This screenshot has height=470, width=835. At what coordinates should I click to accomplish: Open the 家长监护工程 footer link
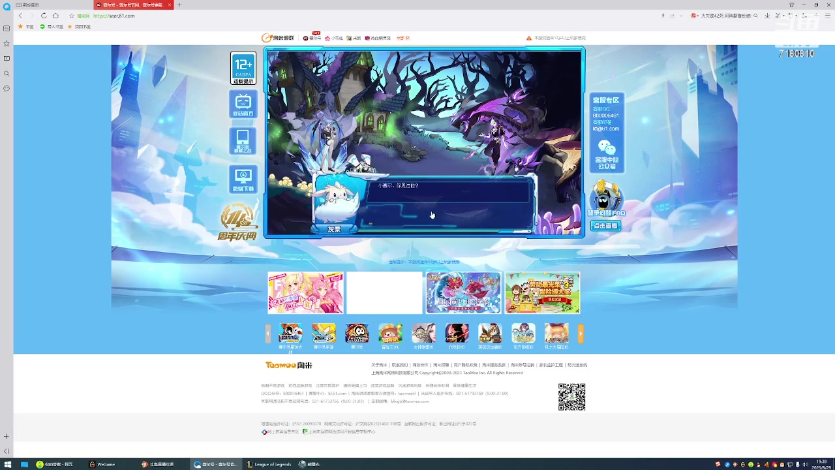coord(551,365)
